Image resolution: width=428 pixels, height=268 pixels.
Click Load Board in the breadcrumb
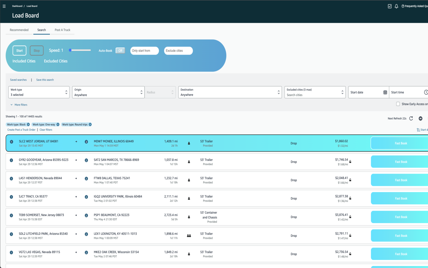click(32, 6)
